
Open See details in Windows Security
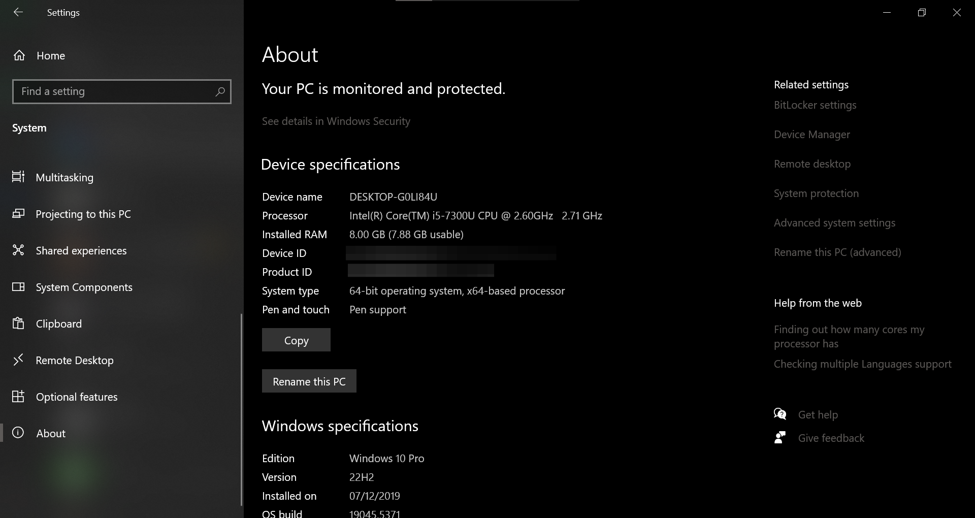[x=336, y=121]
